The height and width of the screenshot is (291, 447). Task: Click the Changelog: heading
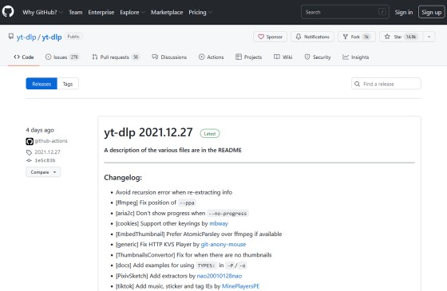[123, 177]
